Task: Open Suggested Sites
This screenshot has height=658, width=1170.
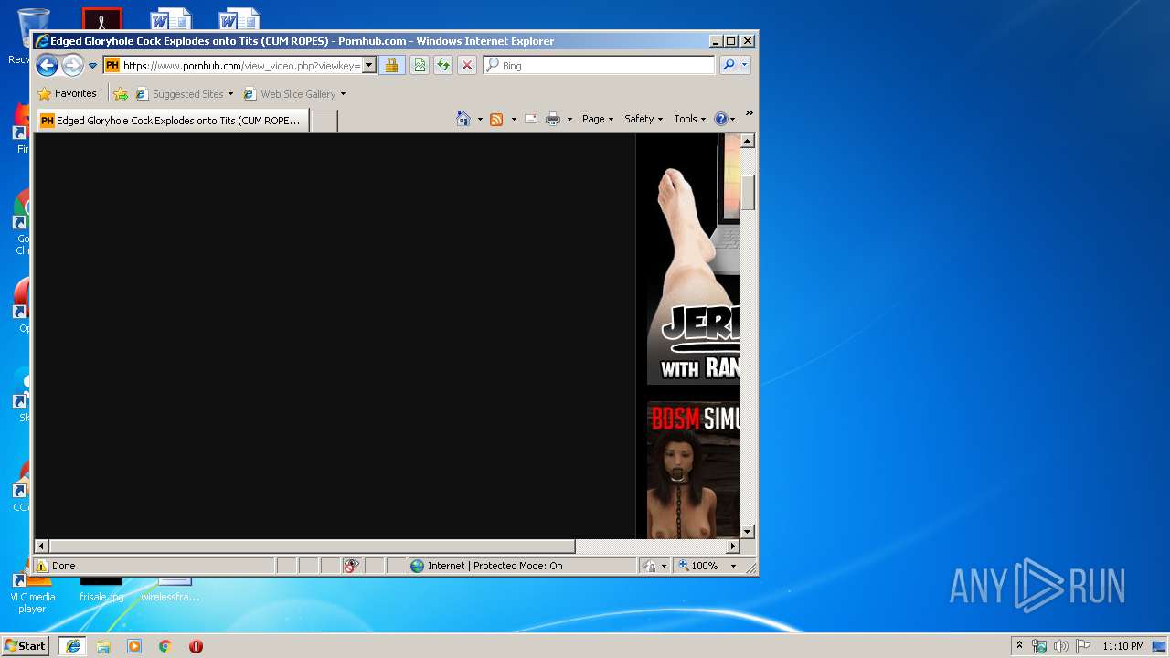Action: click(x=184, y=93)
